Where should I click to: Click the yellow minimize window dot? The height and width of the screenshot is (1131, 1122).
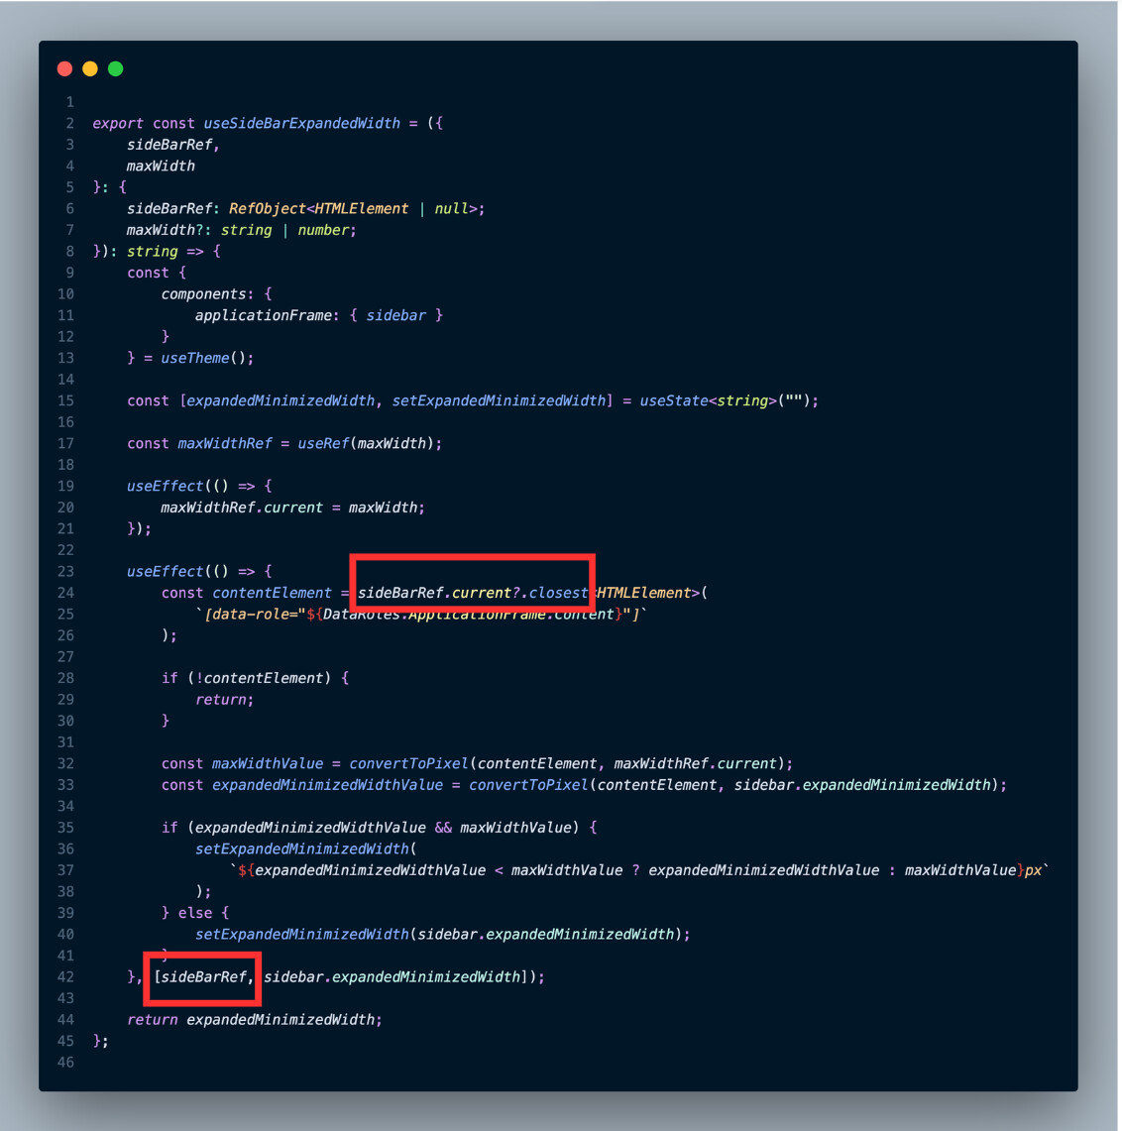coord(90,68)
